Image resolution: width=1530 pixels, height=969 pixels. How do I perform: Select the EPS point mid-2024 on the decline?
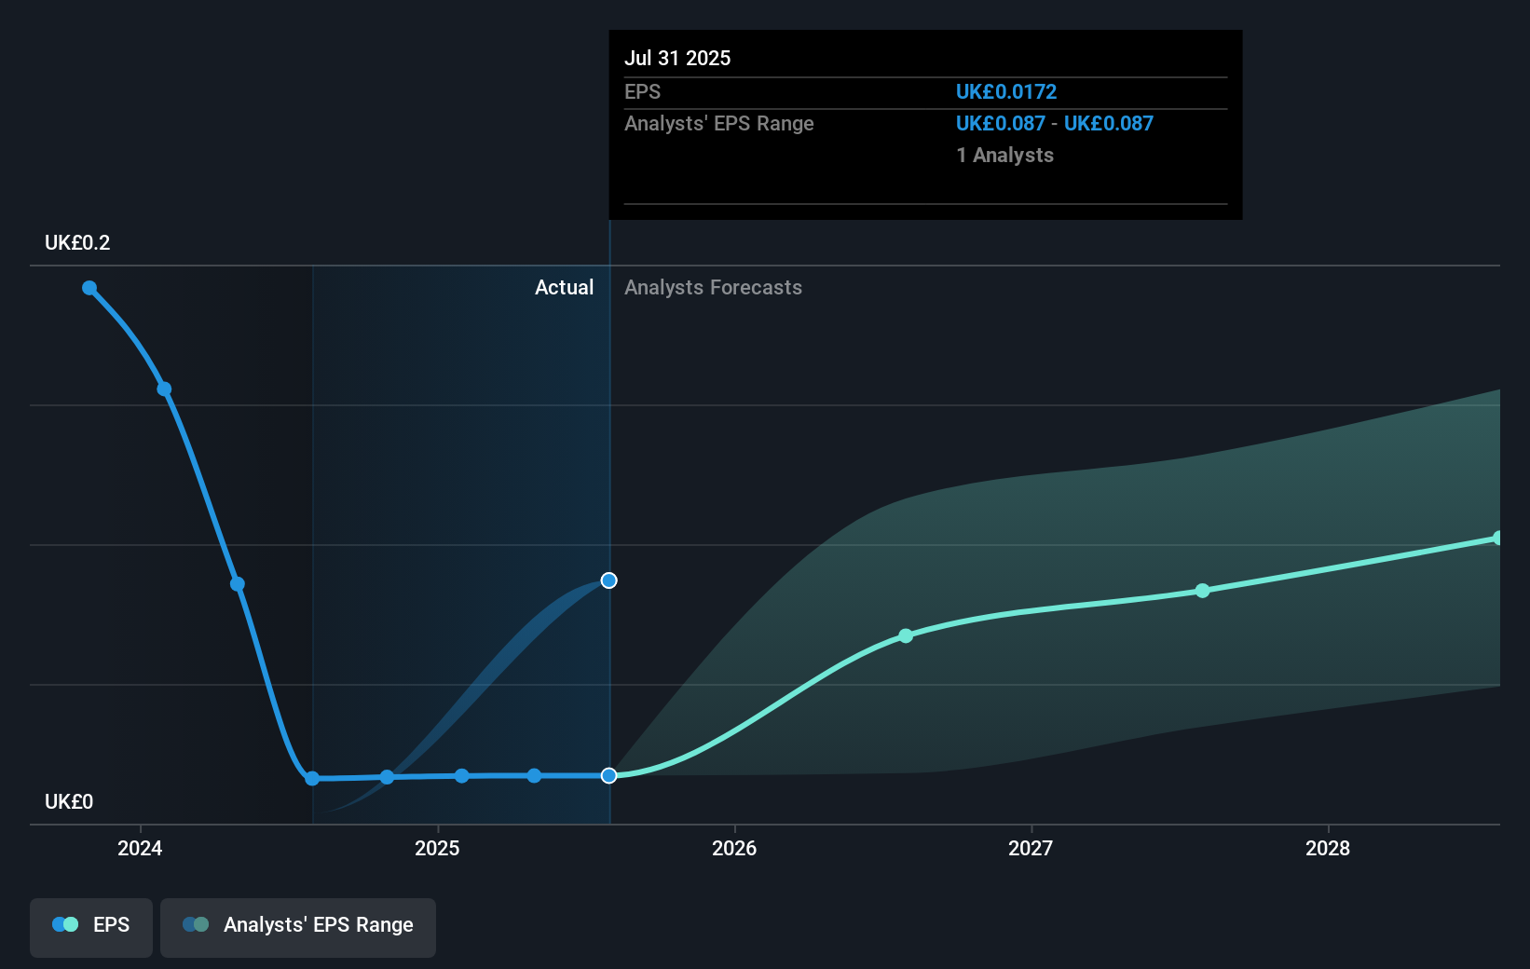coord(237,583)
